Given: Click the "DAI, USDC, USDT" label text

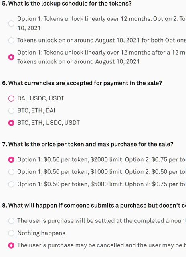Looking at the screenshot, I should click(40, 98).
